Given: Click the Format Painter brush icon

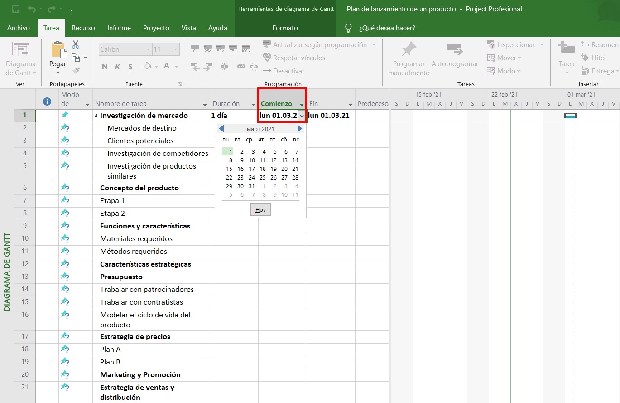Looking at the screenshot, I should coord(76,71).
